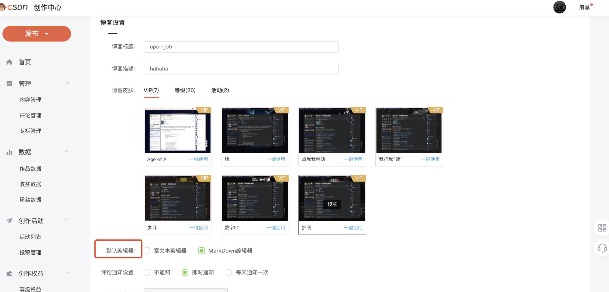
Task: Select the 管理 section icon in sidebar
Action: coord(9,83)
